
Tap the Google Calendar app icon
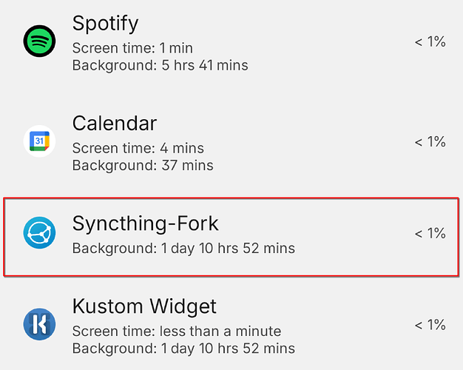click(39, 141)
